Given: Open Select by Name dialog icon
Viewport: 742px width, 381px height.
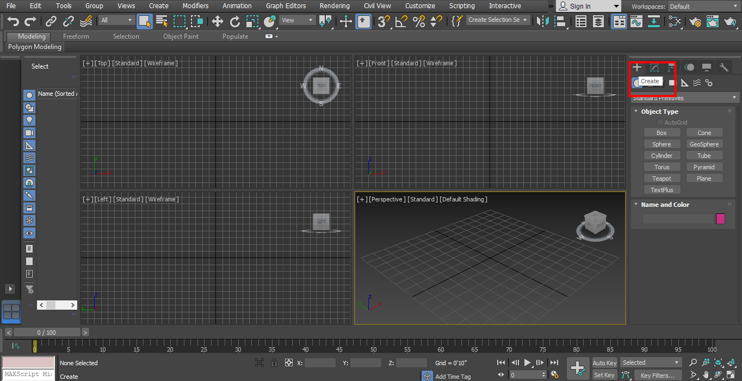Looking at the screenshot, I should tap(162, 20).
